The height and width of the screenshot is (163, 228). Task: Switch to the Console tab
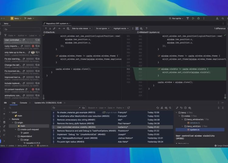[x=23, y=103]
